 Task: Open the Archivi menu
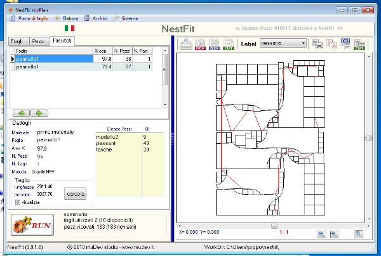[x=96, y=18]
